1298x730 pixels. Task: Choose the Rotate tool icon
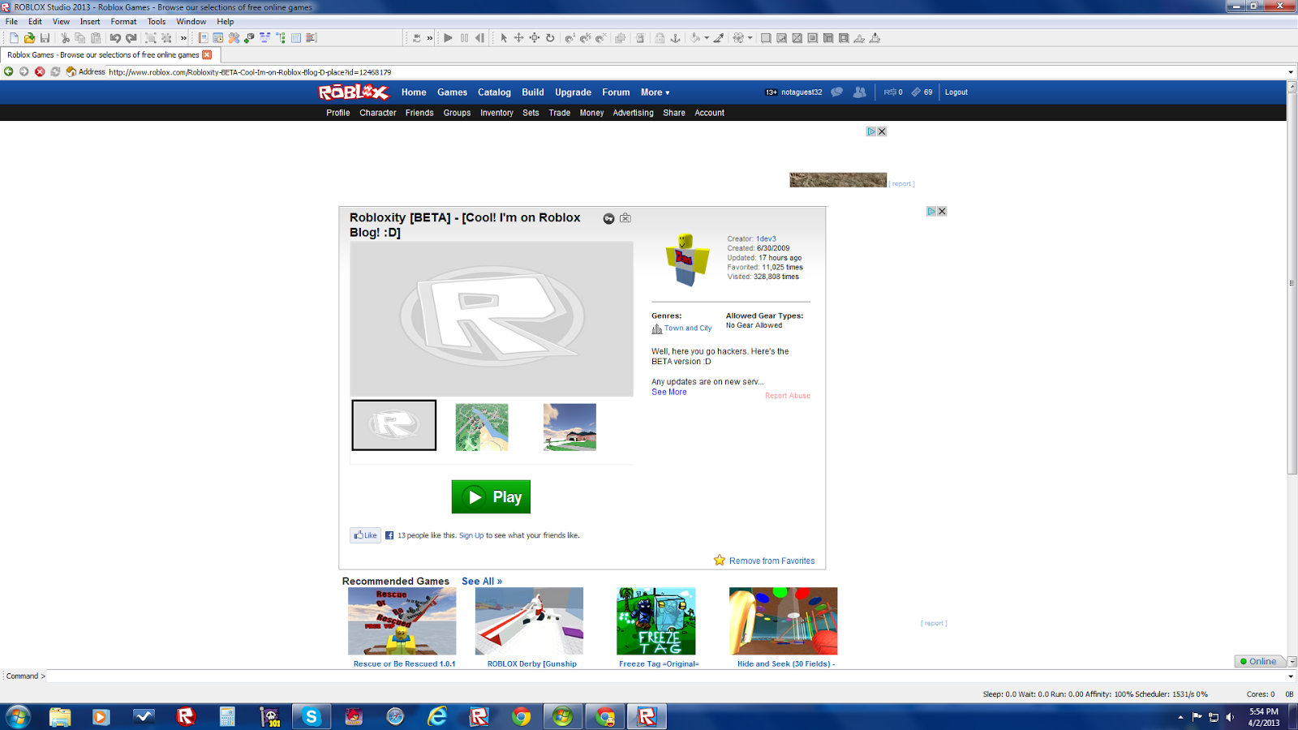click(550, 38)
